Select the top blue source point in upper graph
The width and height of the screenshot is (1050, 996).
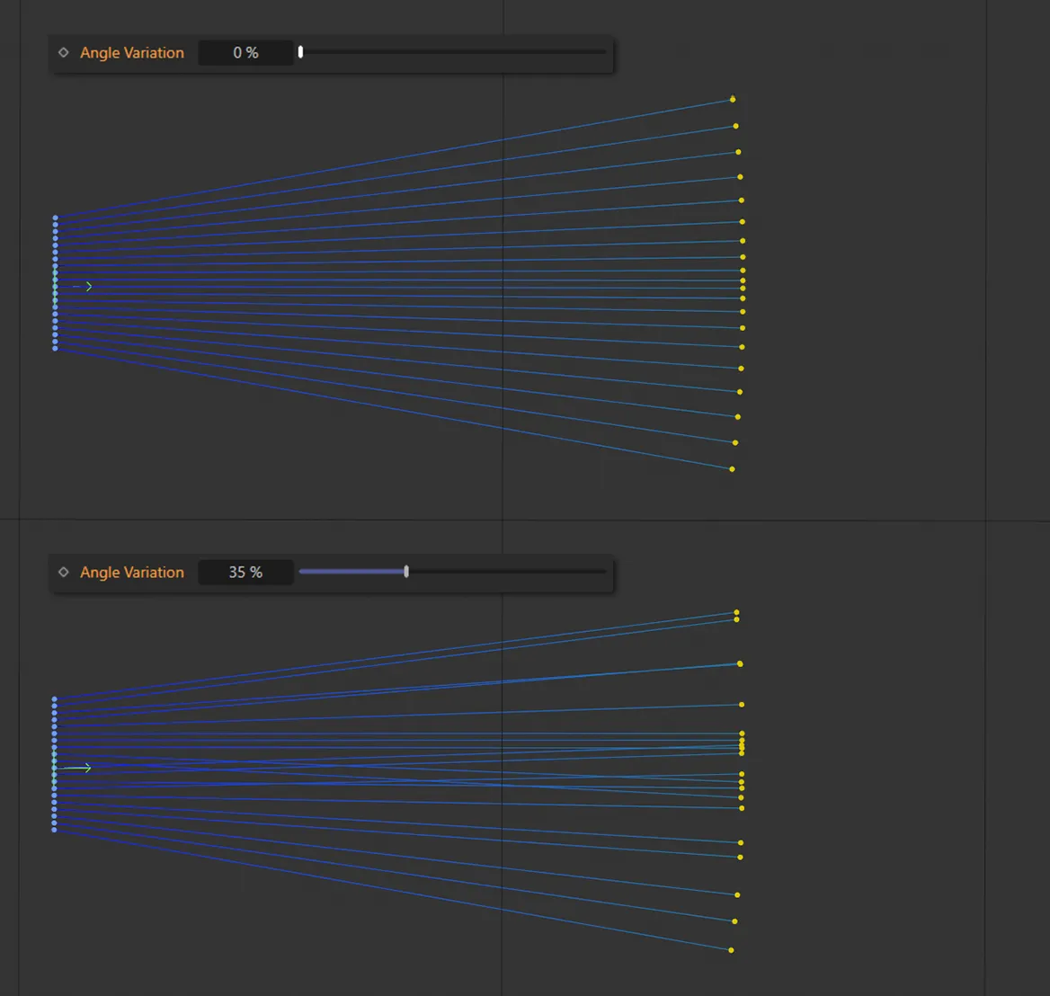(55, 217)
